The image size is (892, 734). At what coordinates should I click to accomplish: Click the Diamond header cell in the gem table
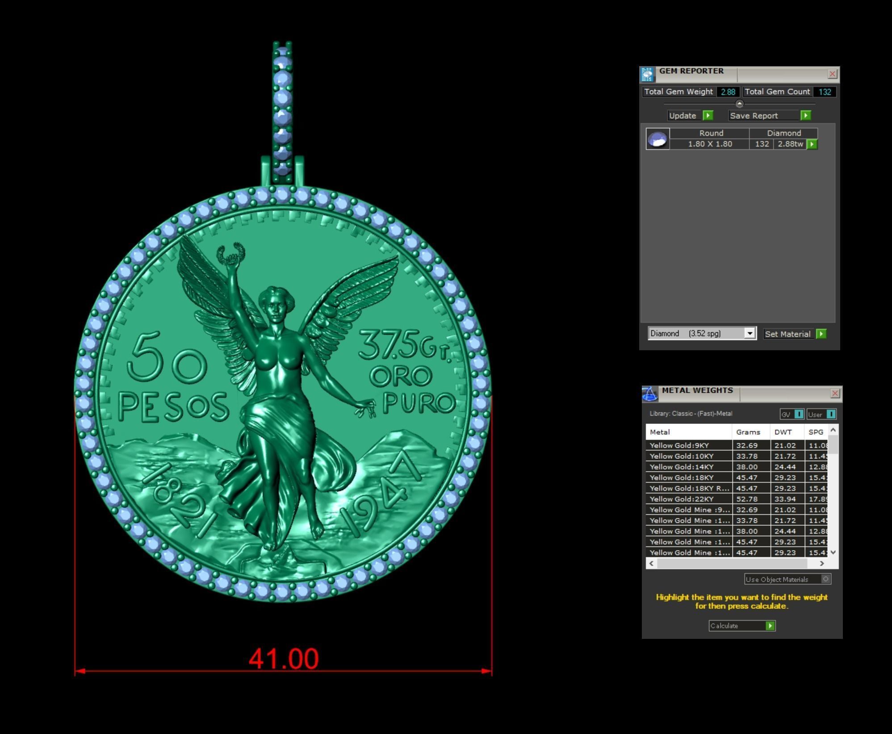(x=784, y=133)
